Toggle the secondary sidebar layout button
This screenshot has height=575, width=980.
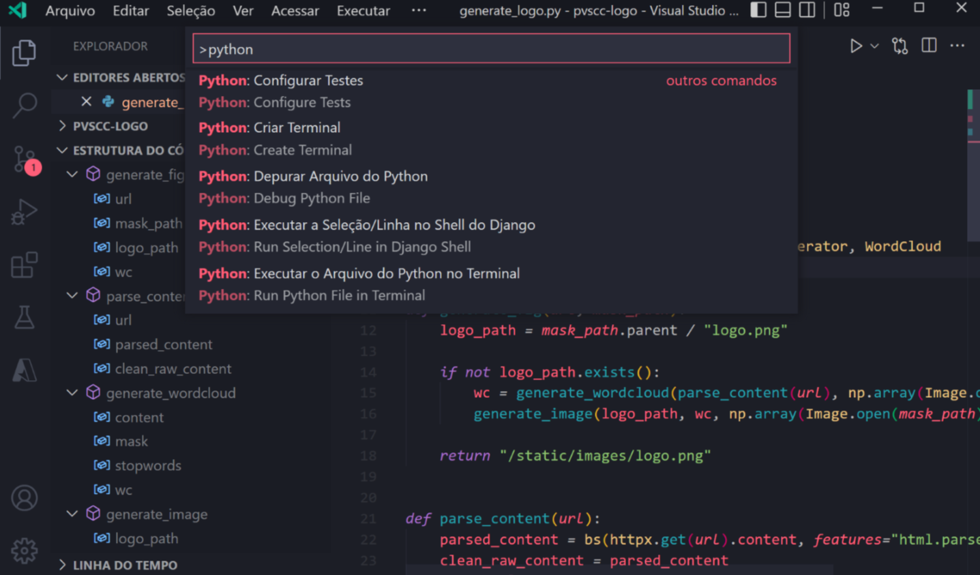807,10
